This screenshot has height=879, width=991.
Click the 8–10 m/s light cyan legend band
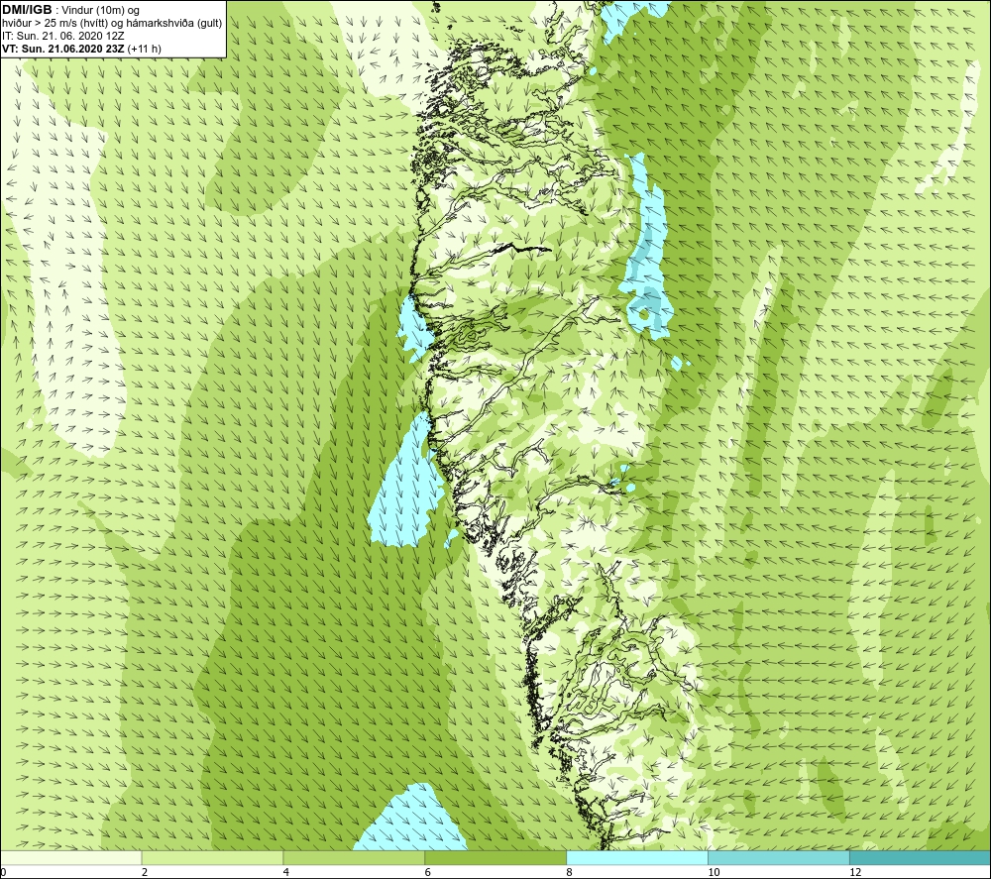(x=637, y=857)
